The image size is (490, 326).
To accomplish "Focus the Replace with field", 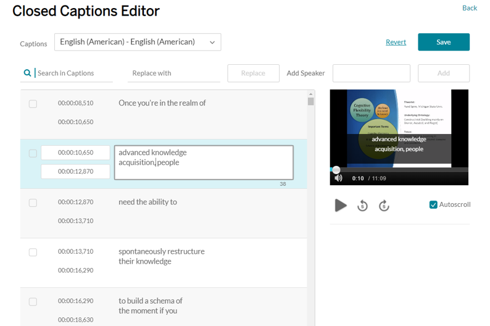I will click(x=174, y=73).
